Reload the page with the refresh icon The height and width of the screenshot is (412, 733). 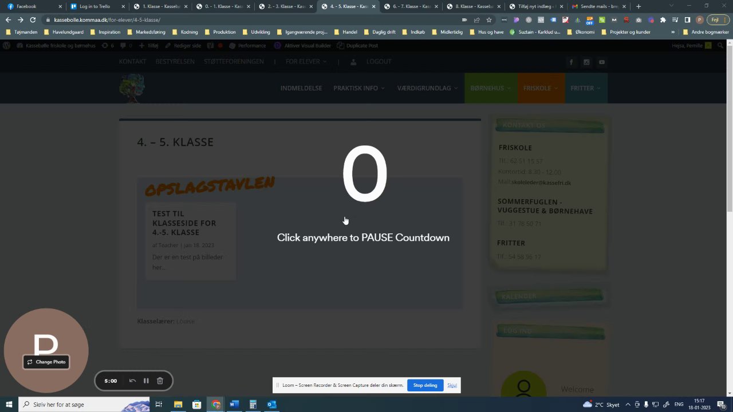tap(33, 19)
